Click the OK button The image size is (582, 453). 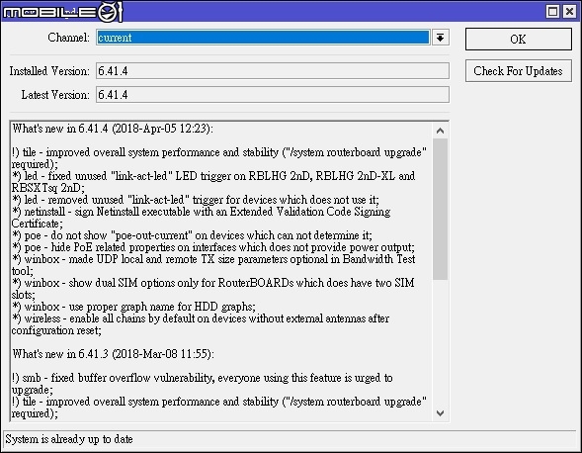(519, 39)
